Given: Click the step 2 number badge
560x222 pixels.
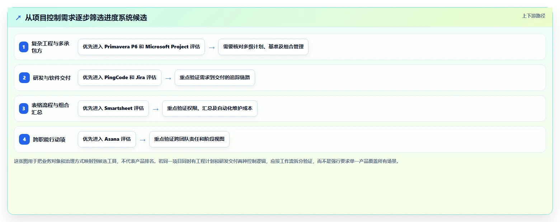Looking at the screenshot, I should click(24, 78).
